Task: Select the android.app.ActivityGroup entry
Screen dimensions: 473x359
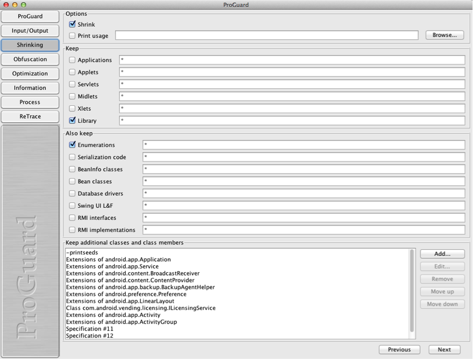Action: pyautogui.click(x=237, y=322)
